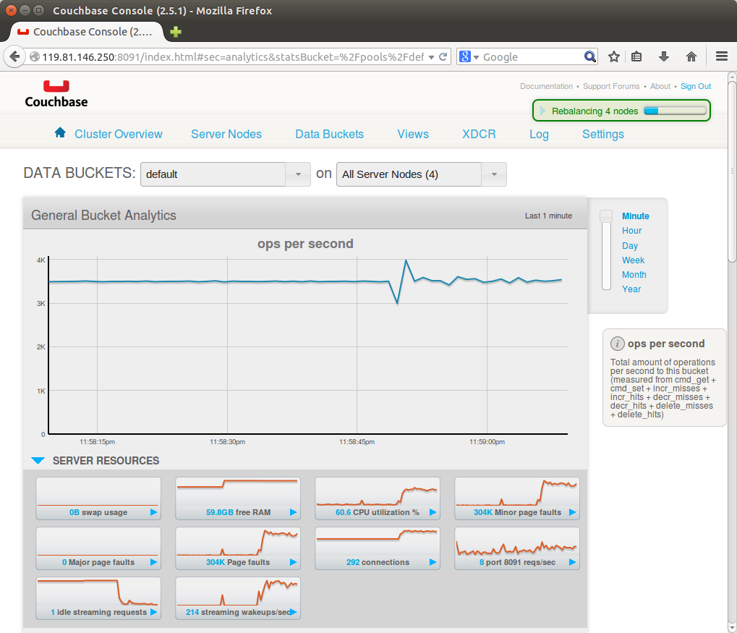Open the swap usage graph arrow
Viewport: 737px width, 633px height.
tap(153, 512)
